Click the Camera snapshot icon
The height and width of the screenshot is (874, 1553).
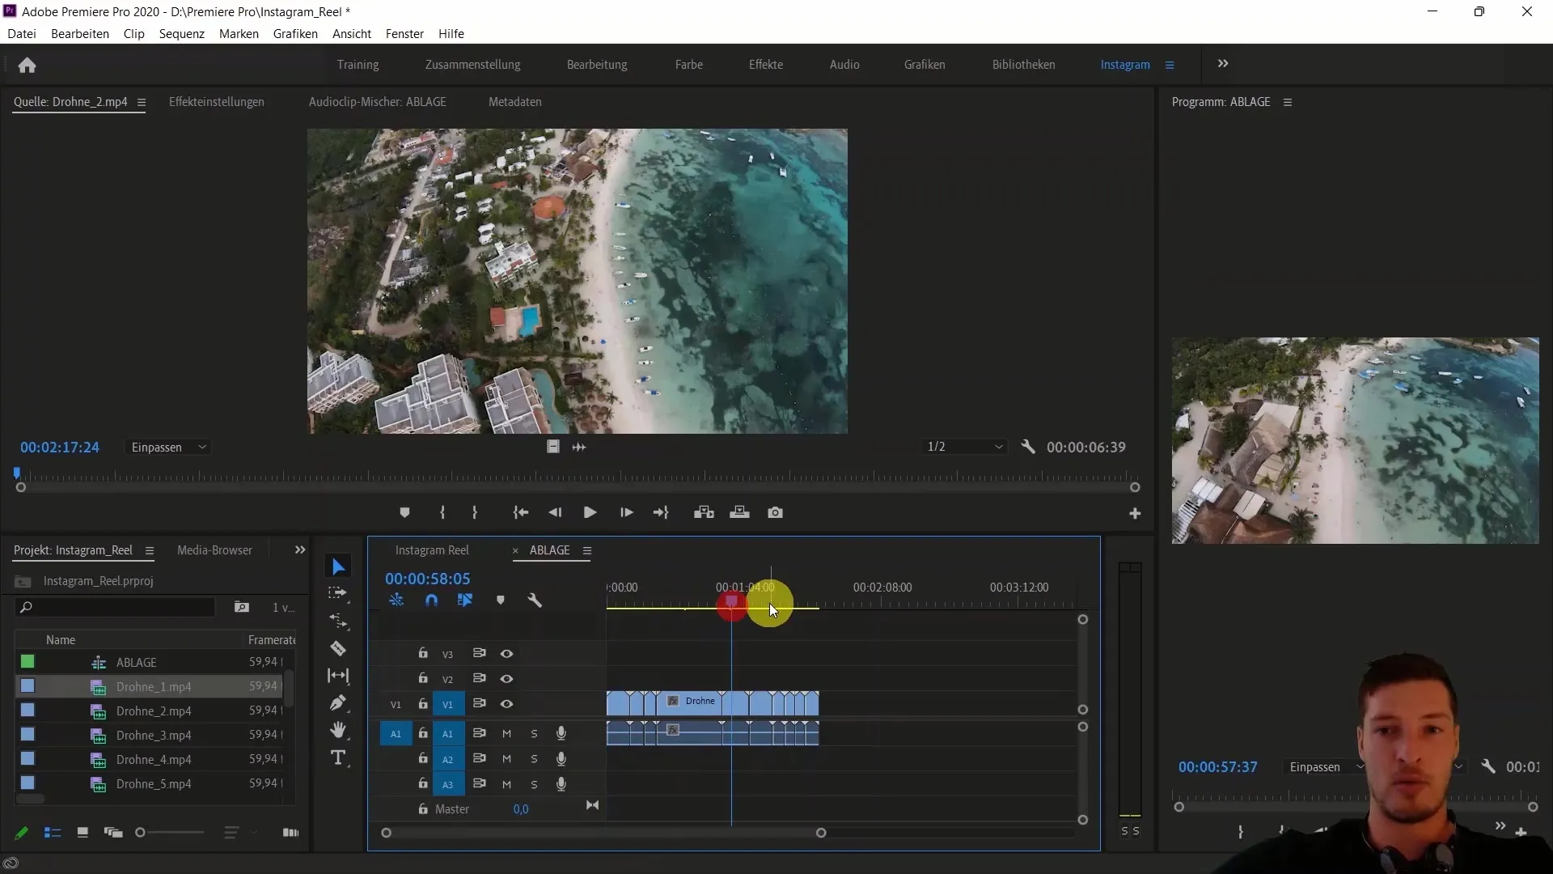click(x=776, y=513)
